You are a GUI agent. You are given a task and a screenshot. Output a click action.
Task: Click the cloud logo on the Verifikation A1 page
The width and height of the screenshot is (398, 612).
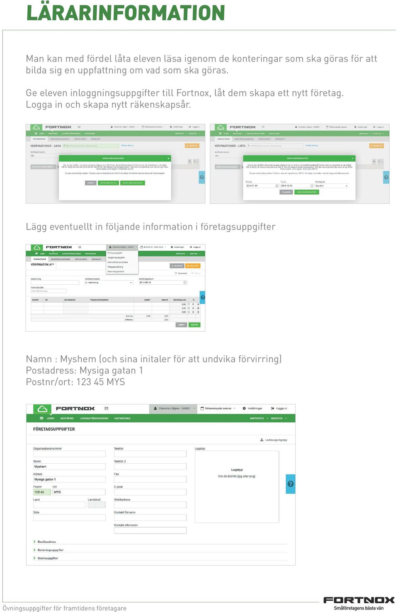[x=37, y=247]
